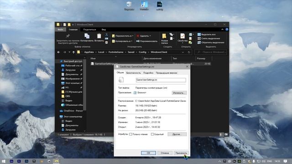The width and height of the screenshot is (292, 164).
Task: Click FortniteGame in the address breadcrumb
Action: click(116, 52)
